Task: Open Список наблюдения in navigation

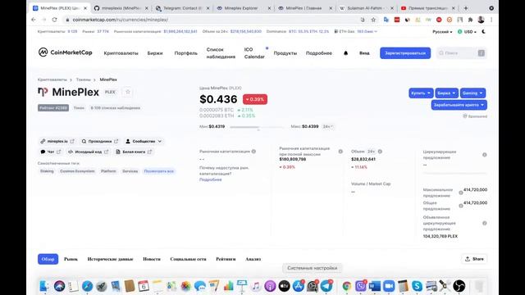Action: tap(221, 52)
